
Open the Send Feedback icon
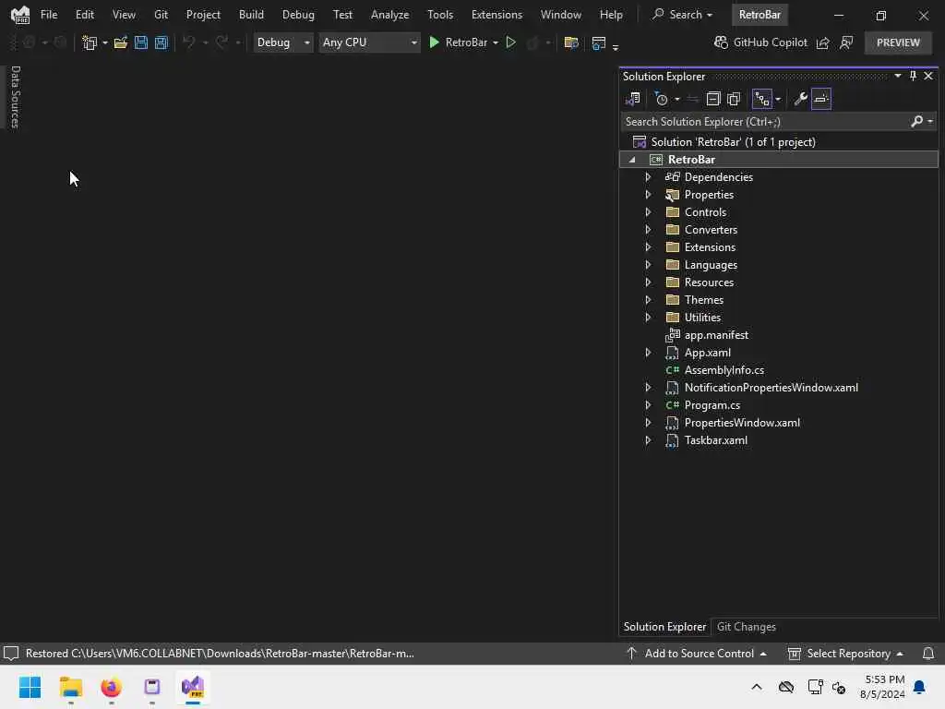click(x=846, y=42)
